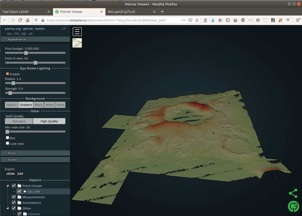
Task: Open the github link
Action: click(x=28, y=29)
